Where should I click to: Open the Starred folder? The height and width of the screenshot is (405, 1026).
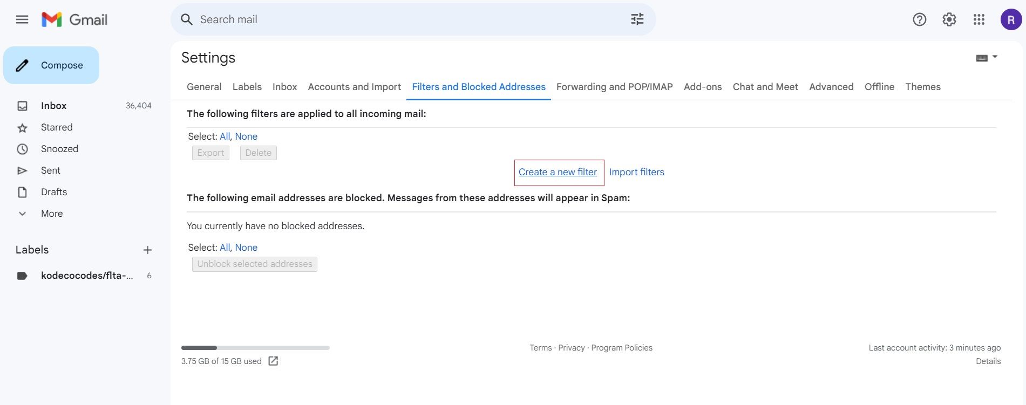point(57,127)
